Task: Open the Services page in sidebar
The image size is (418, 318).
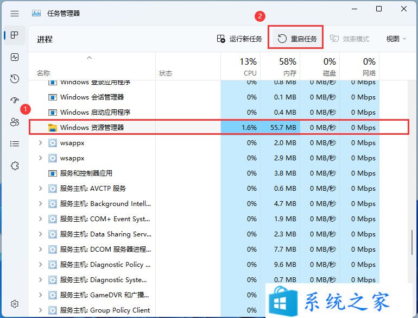Action: (x=15, y=166)
